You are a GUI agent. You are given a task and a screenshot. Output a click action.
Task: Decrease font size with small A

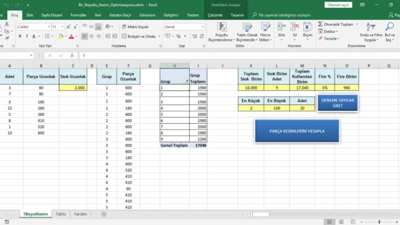point(75,27)
